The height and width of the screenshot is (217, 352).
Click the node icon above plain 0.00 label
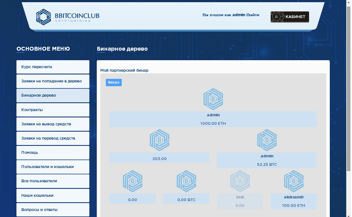click(133, 181)
